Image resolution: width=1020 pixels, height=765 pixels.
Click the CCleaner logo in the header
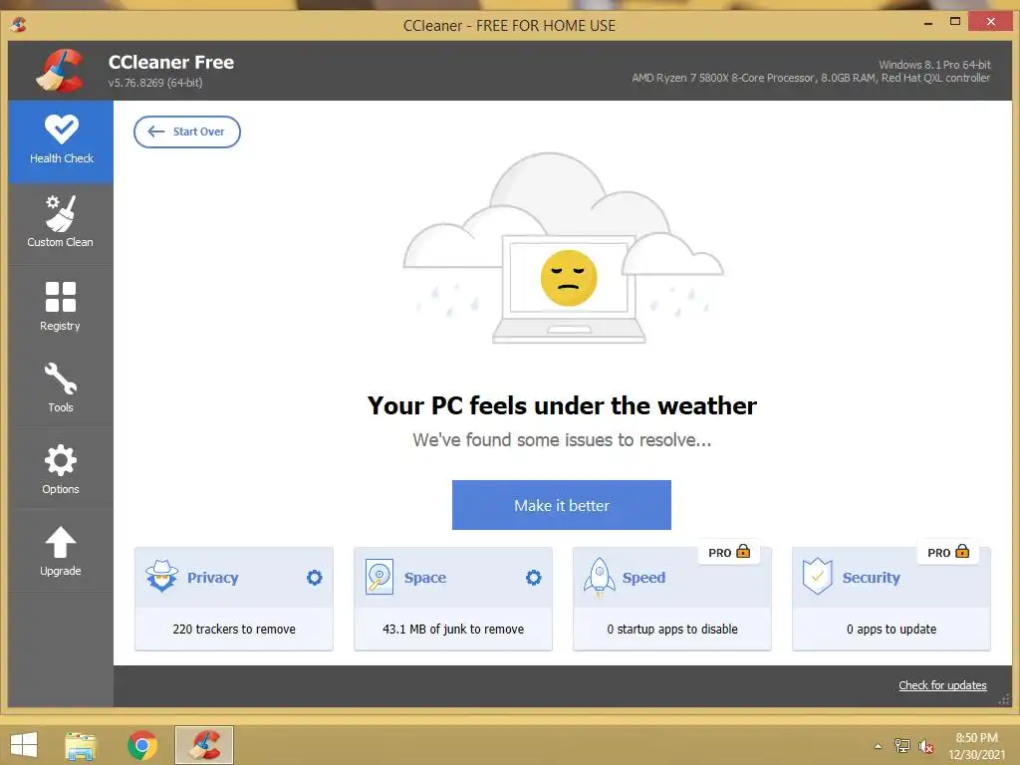[60, 71]
